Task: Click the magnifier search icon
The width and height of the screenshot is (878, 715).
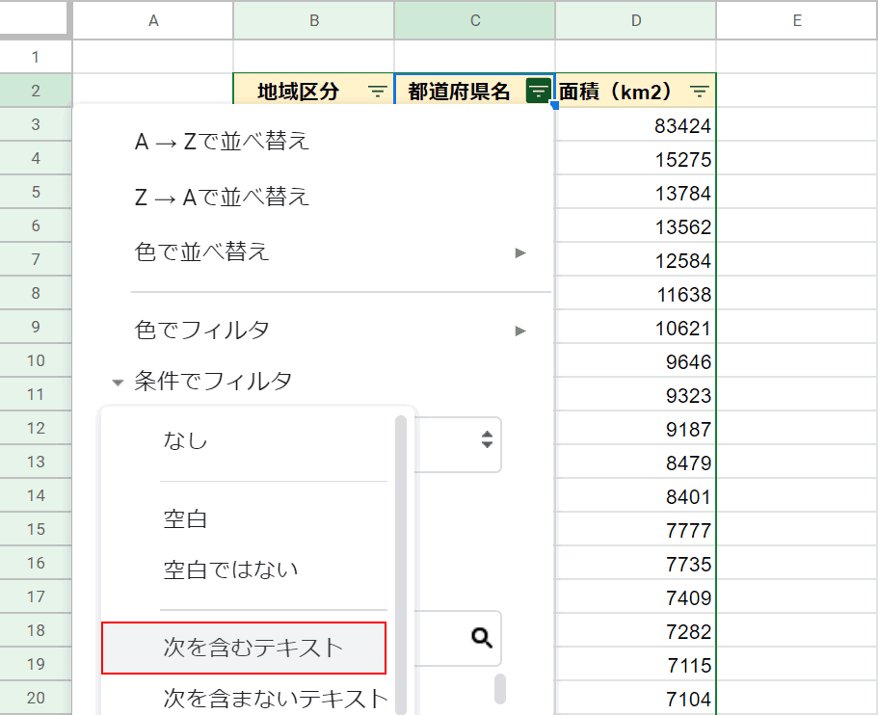Action: click(482, 638)
